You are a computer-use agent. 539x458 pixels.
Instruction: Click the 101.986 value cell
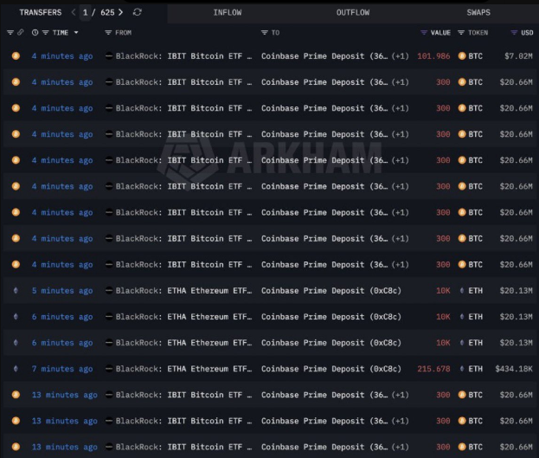(433, 55)
